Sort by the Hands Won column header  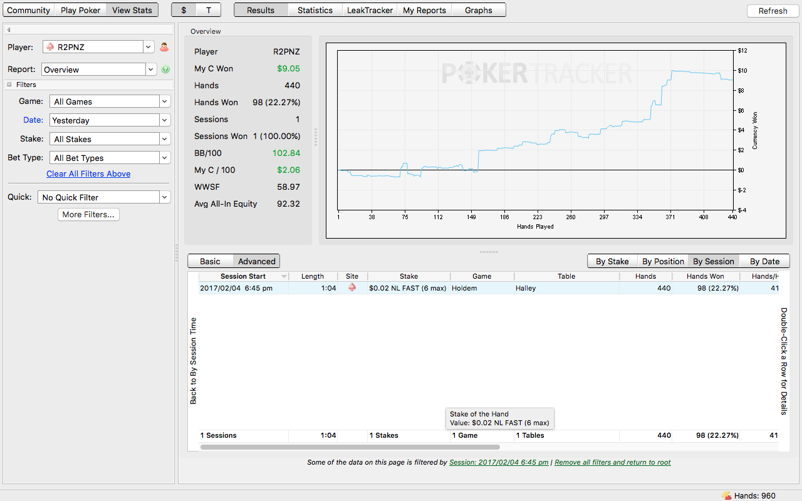click(x=706, y=276)
